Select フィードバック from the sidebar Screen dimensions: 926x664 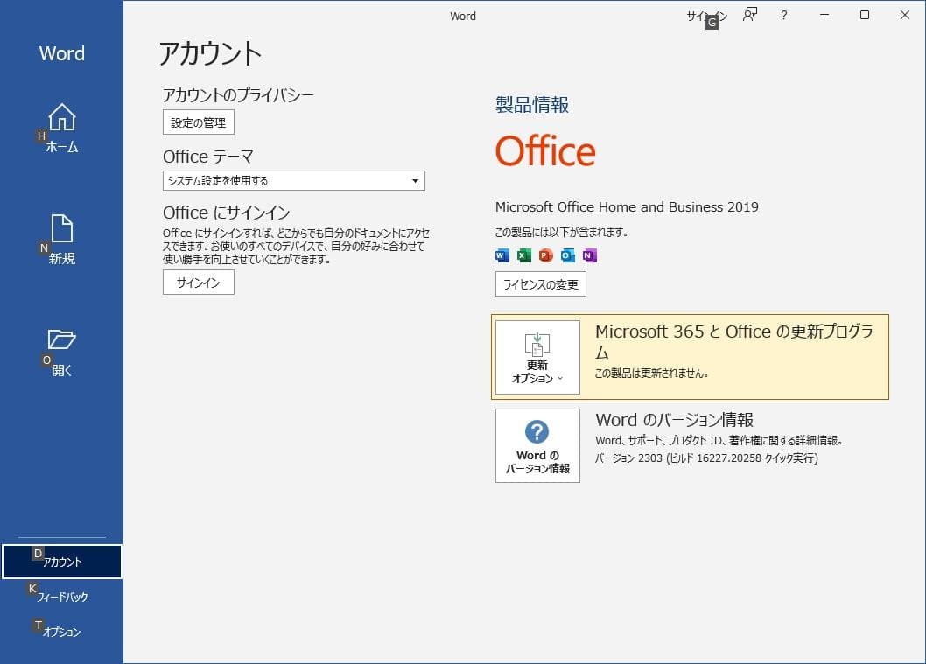pyautogui.click(x=62, y=596)
